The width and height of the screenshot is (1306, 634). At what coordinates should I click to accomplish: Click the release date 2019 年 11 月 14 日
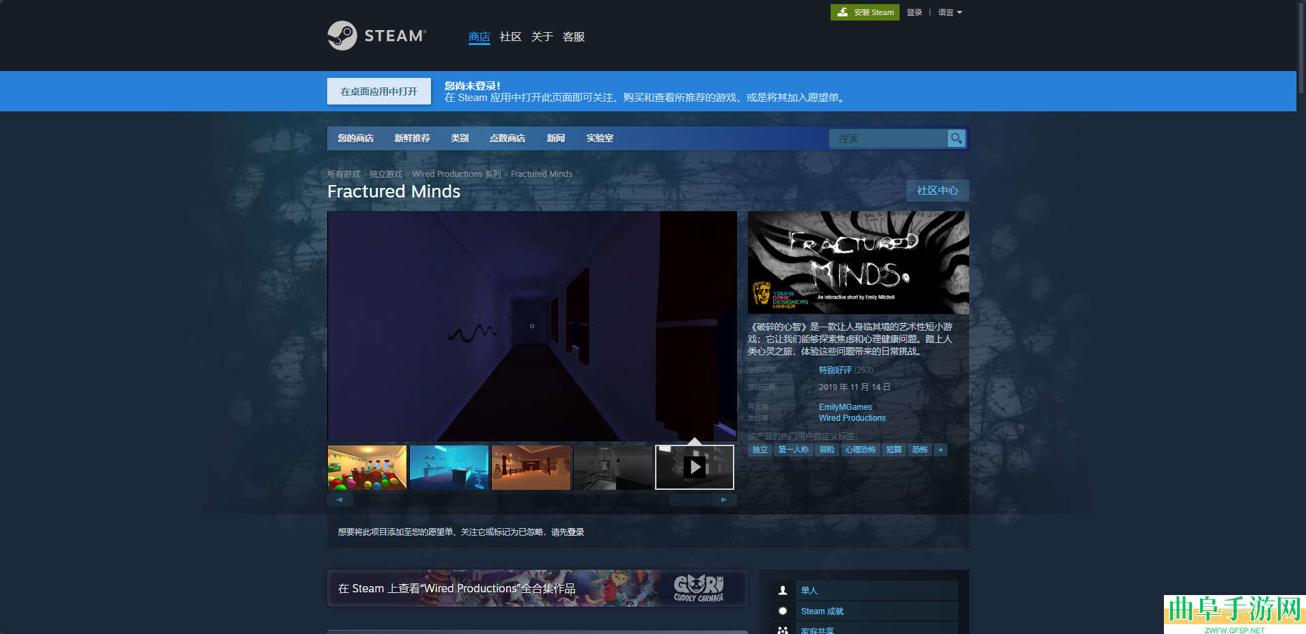pyautogui.click(x=855, y=387)
